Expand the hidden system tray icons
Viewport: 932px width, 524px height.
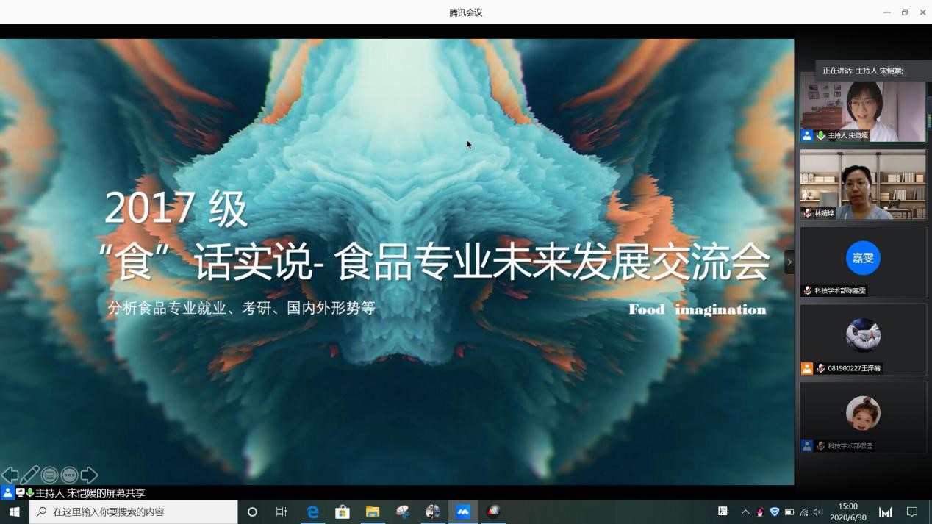[x=745, y=512]
